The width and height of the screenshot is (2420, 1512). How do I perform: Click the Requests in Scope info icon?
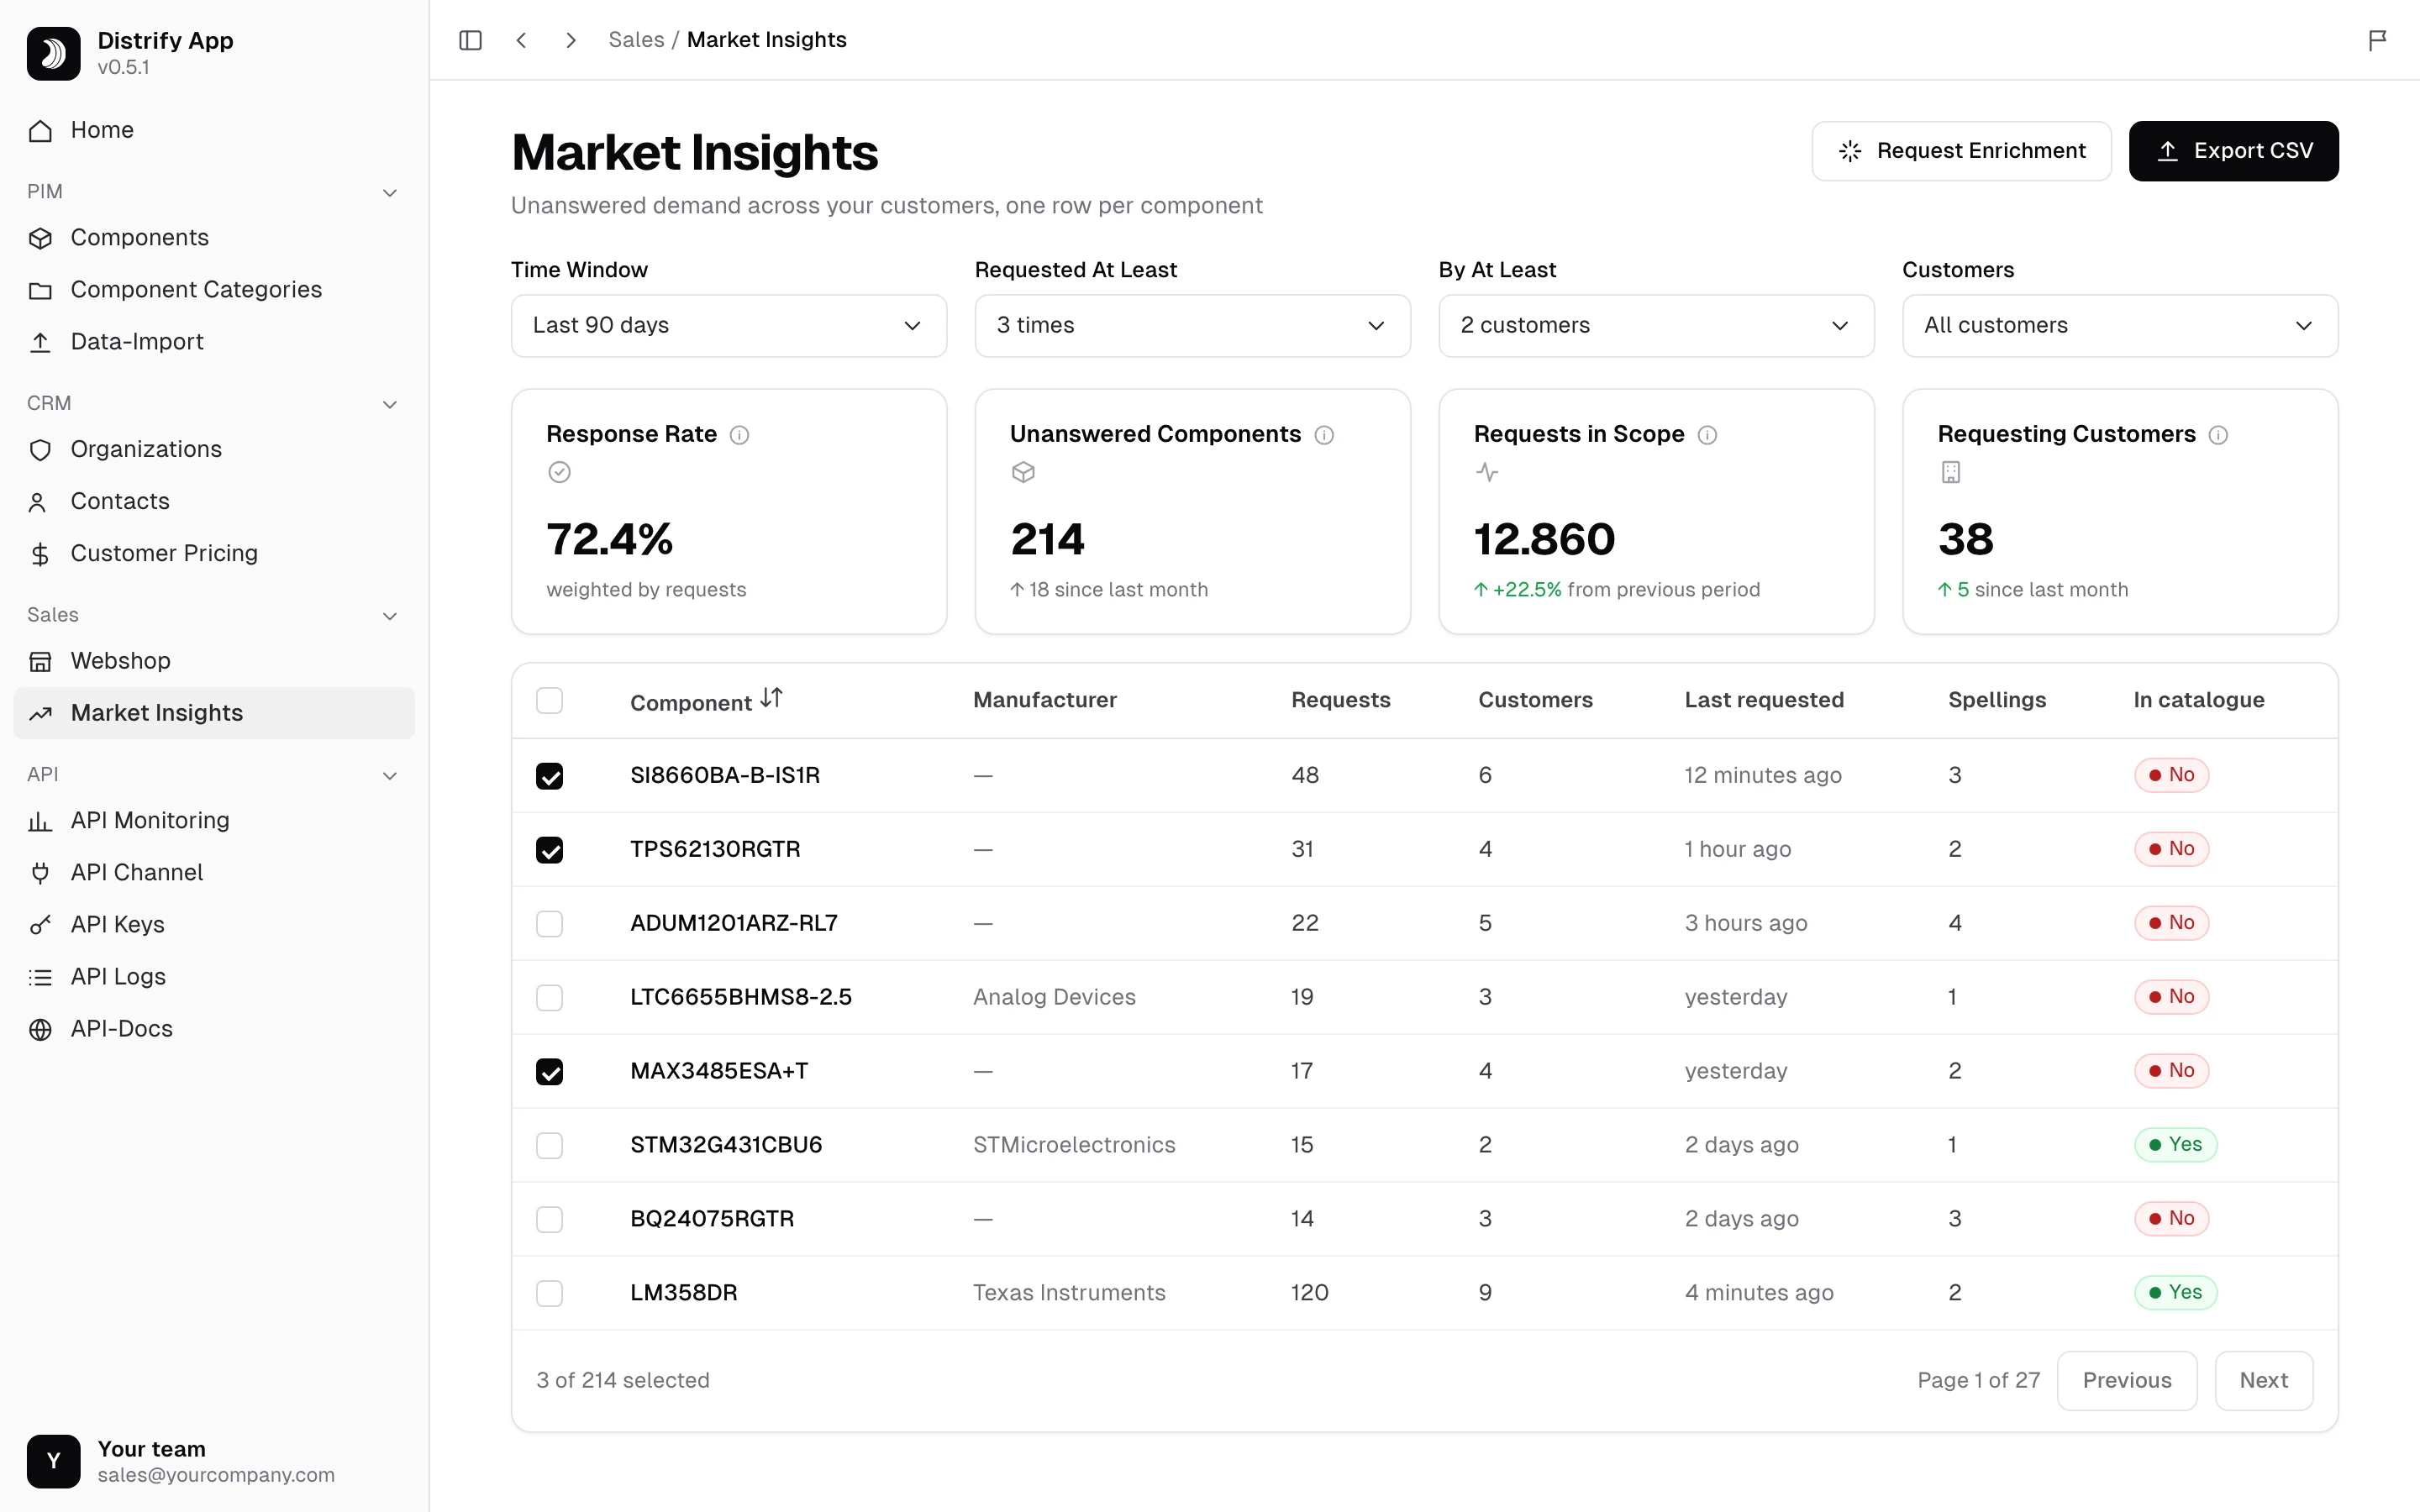click(x=1707, y=435)
